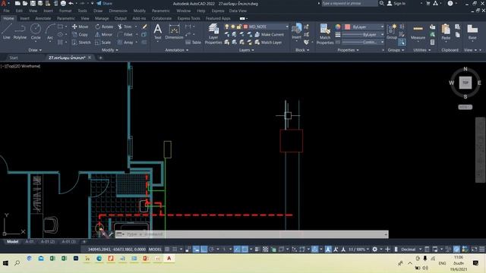Image resolution: width=486 pixels, height=273 pixels.
Task: Expand the Properties panel
Action: [x=348, y=50]
